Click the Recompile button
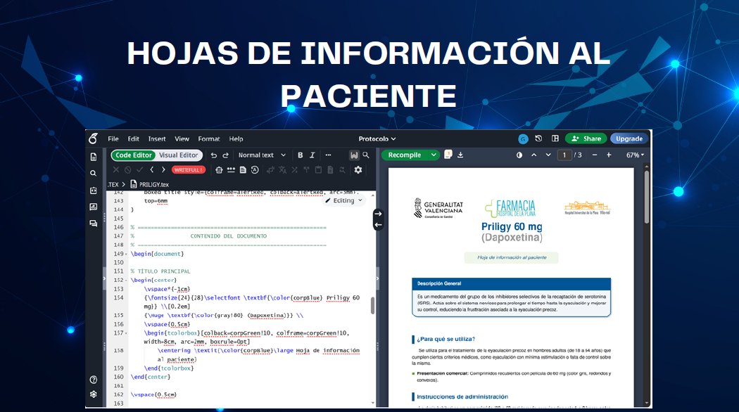739x412 pixels. click(x=405, y=155)
